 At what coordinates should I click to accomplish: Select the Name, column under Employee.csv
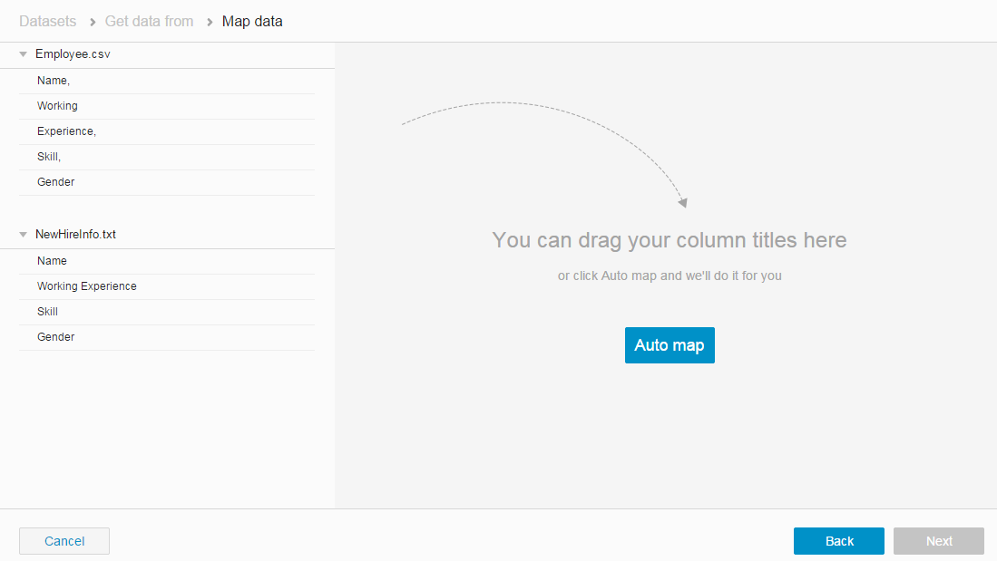pos(54,81)
